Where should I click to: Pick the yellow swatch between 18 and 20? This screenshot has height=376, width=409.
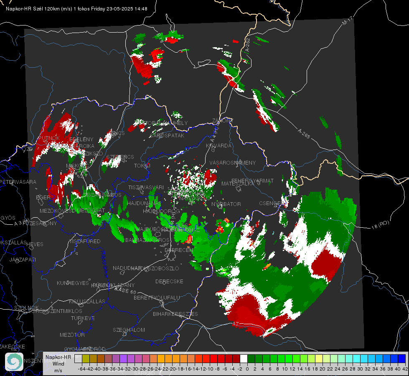point(319,358)
